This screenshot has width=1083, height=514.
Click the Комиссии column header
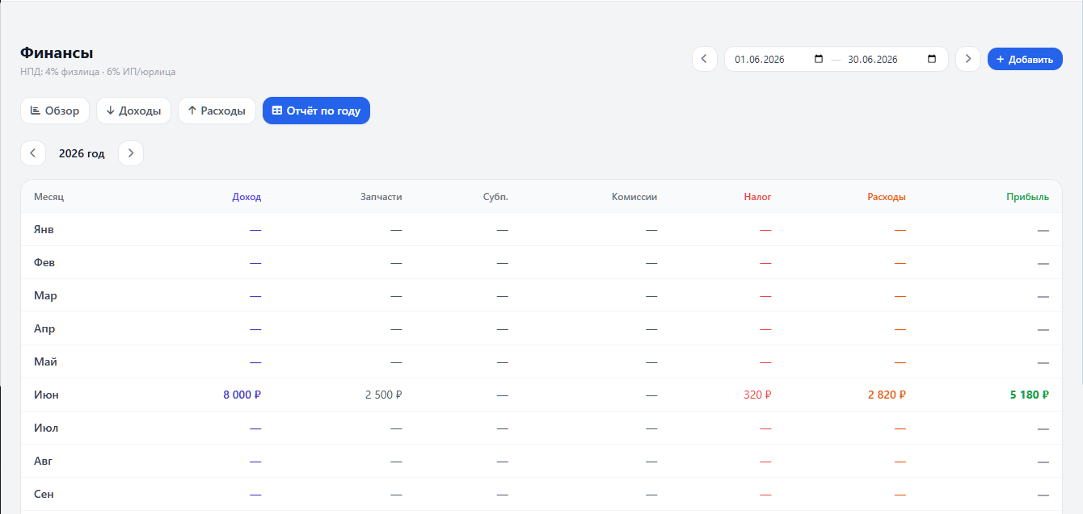click(x=634, y=197)
